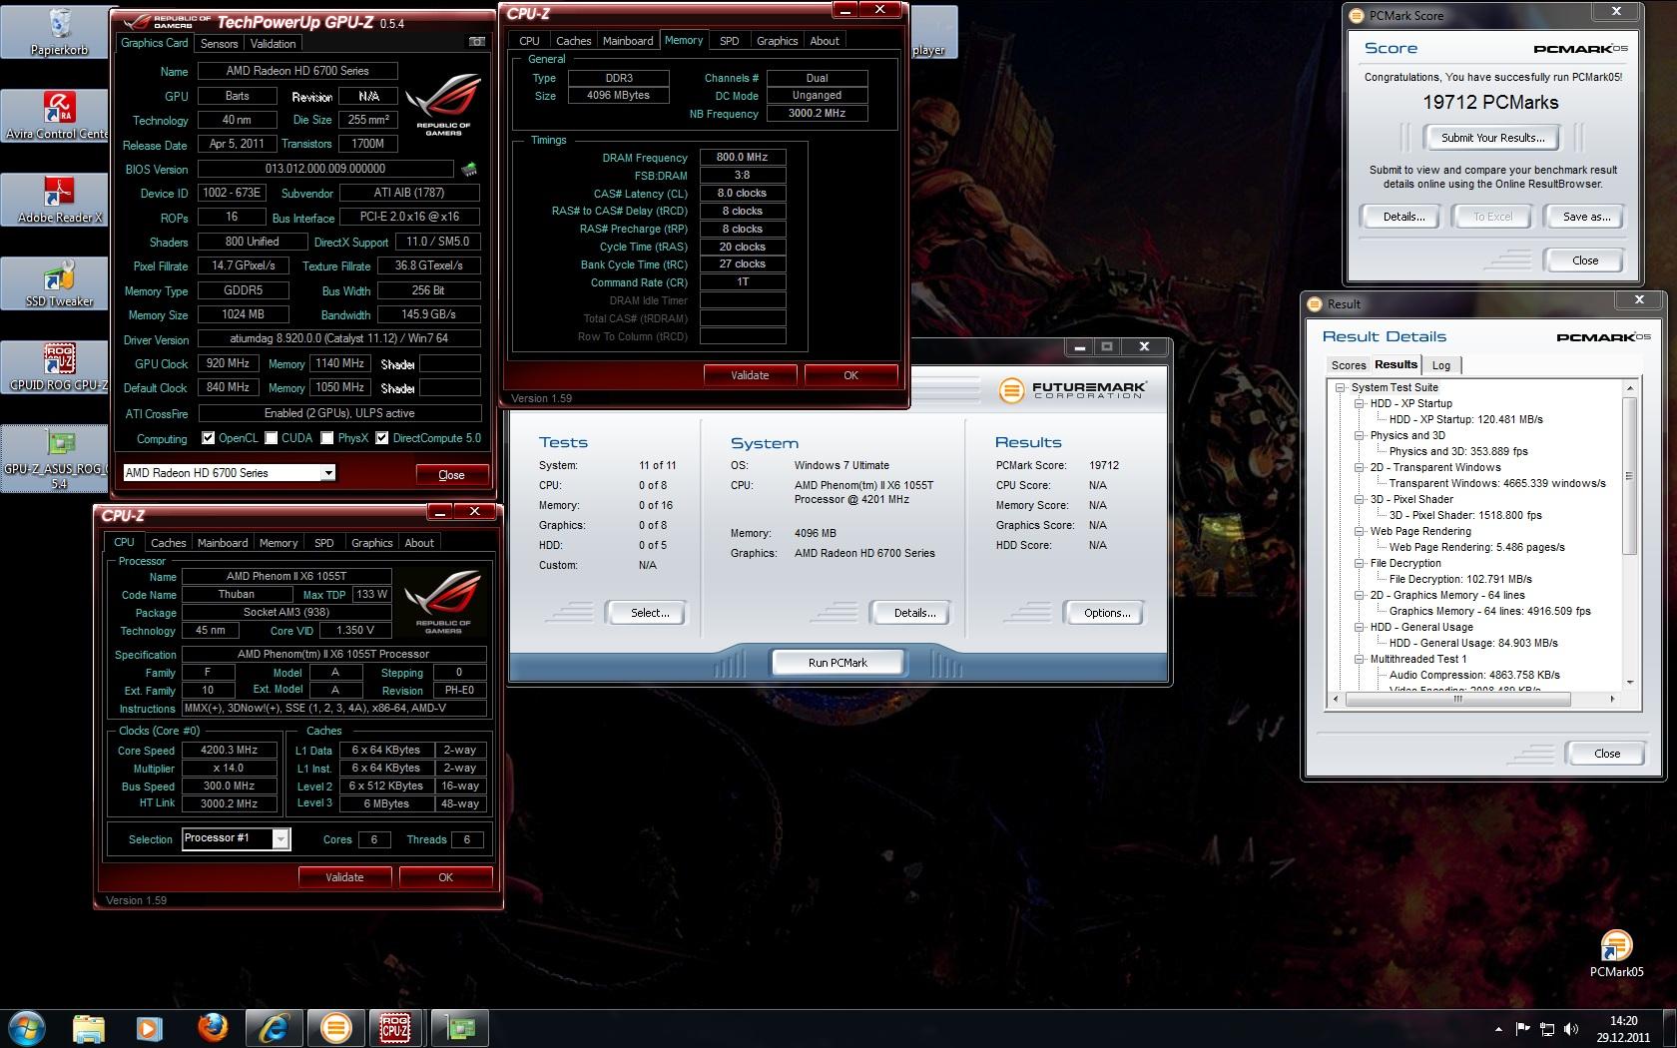Collapse the 3D - Pixel Shader node
This screenshot has width=1677, height=1048.
click(1359, 499)
